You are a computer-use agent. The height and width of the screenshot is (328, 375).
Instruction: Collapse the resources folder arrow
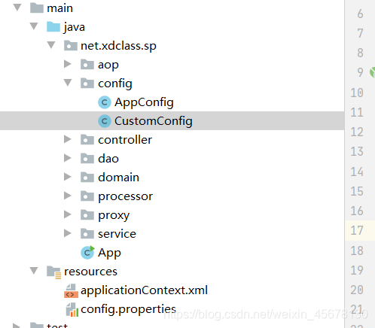(x=34, y=271)
